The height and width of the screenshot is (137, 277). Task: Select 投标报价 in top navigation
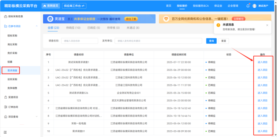[182, 6]
